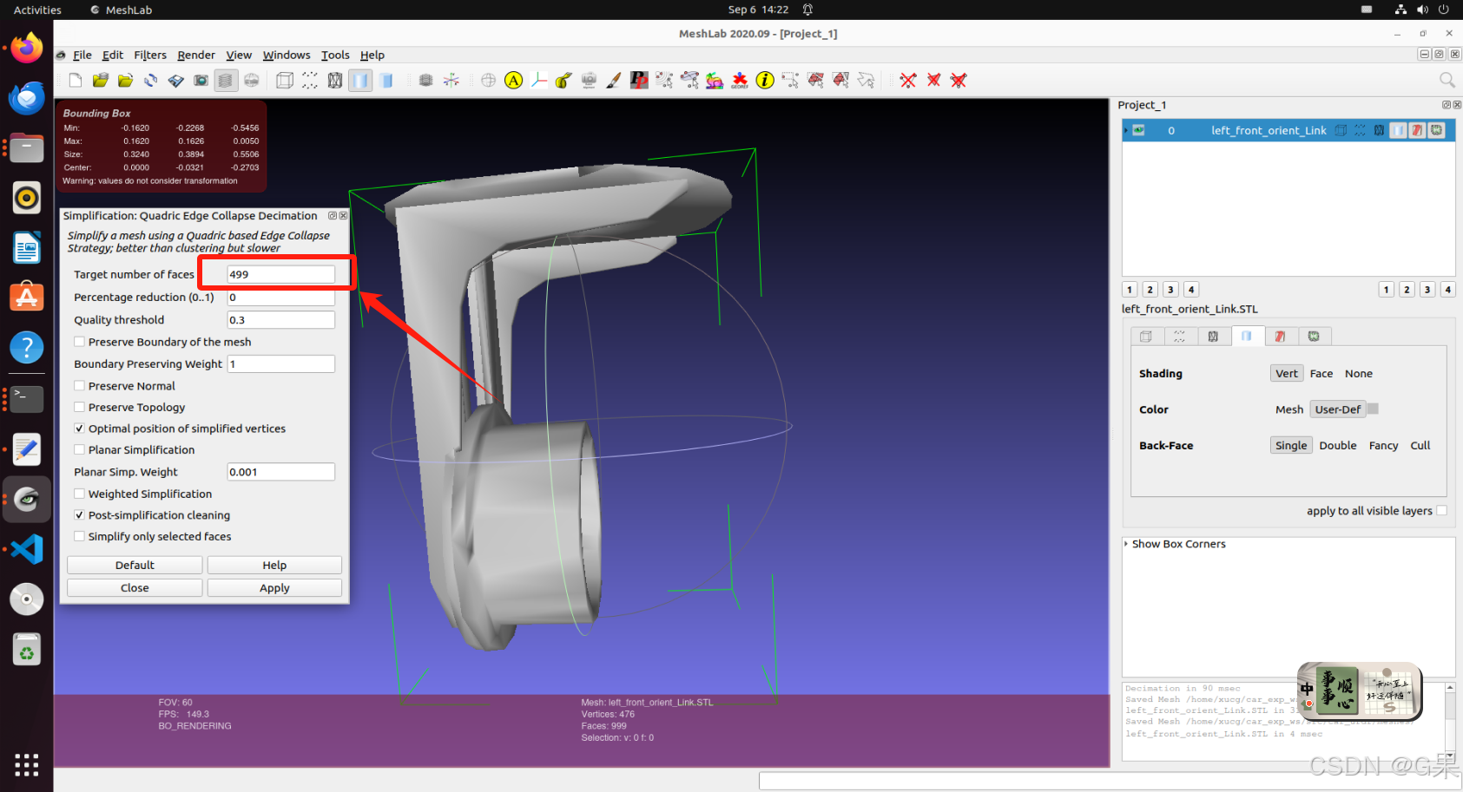Click the last red delete icon
This screenshot has height=792, width=1463.
pos(959,81)
